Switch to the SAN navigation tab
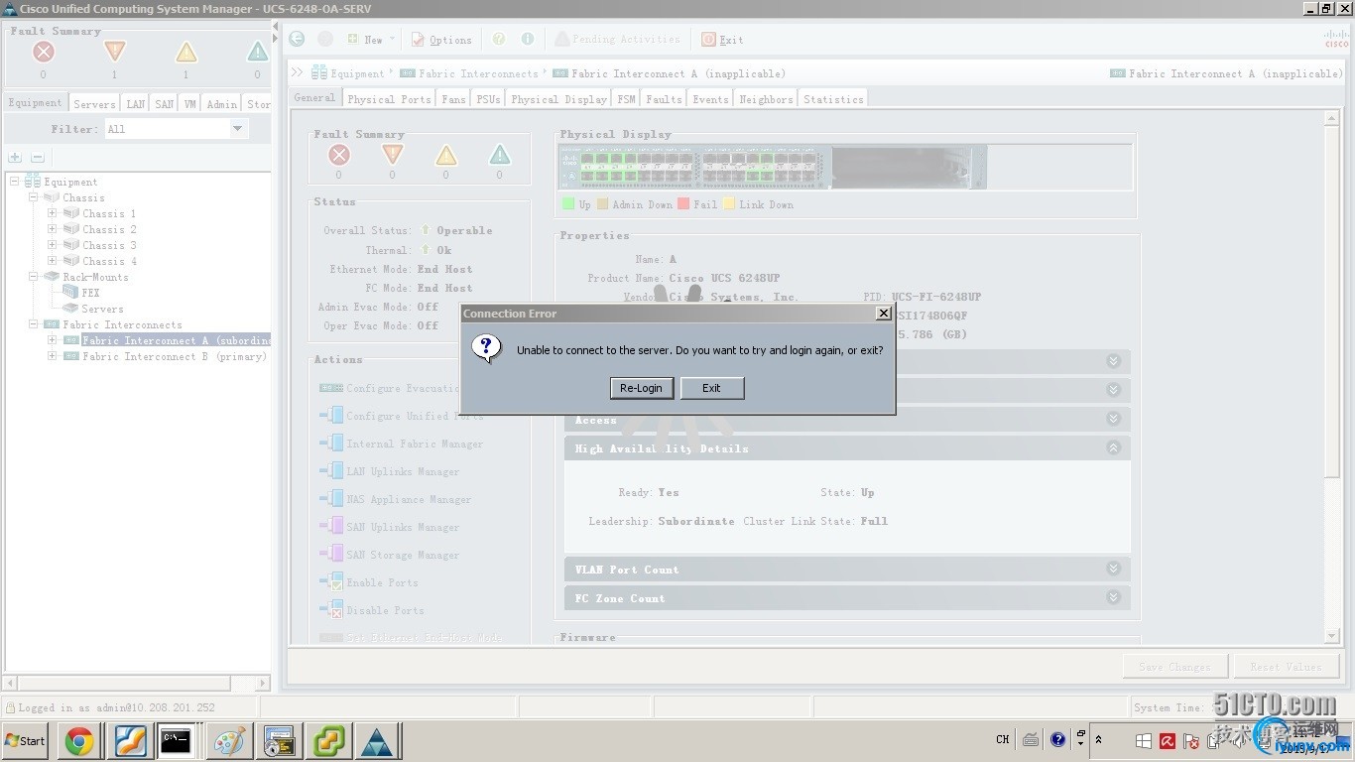 (164, 103)
